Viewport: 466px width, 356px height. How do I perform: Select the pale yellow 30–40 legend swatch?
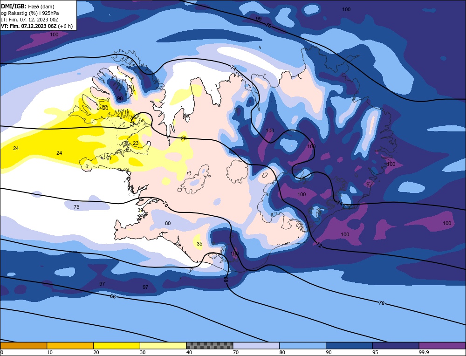(163, 345)
